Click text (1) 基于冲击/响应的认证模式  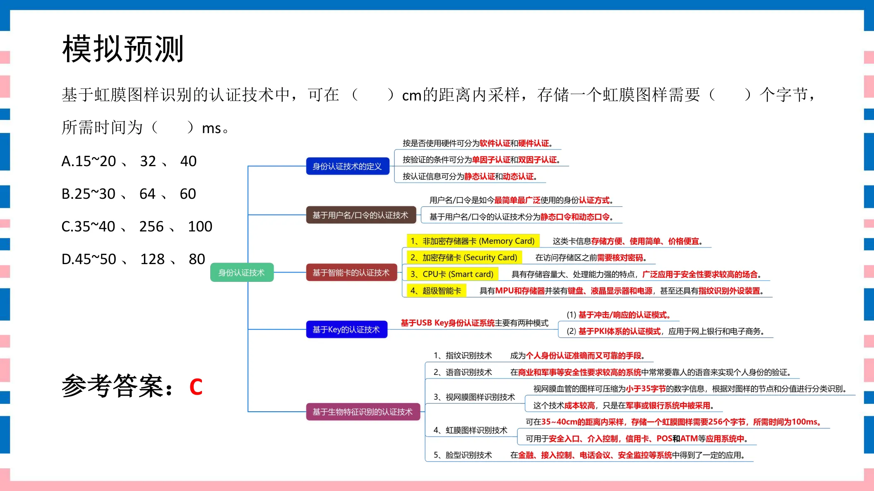(619, 315)
